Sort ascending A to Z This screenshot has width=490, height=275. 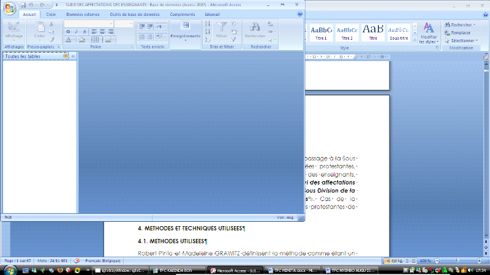pyautogui.click(x=208, y=24)
